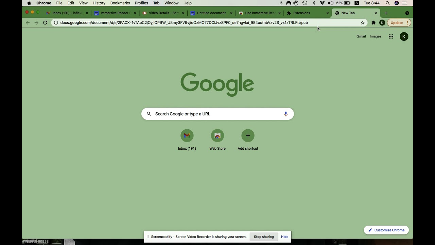This screenshot has height=245, width=435.
Task: Open the Images link
Action: [376, 36]
